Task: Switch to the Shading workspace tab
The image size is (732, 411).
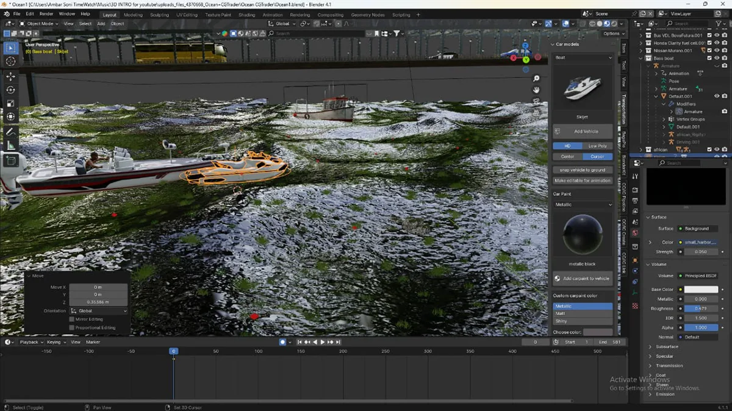Action: (x=247, y=15)
